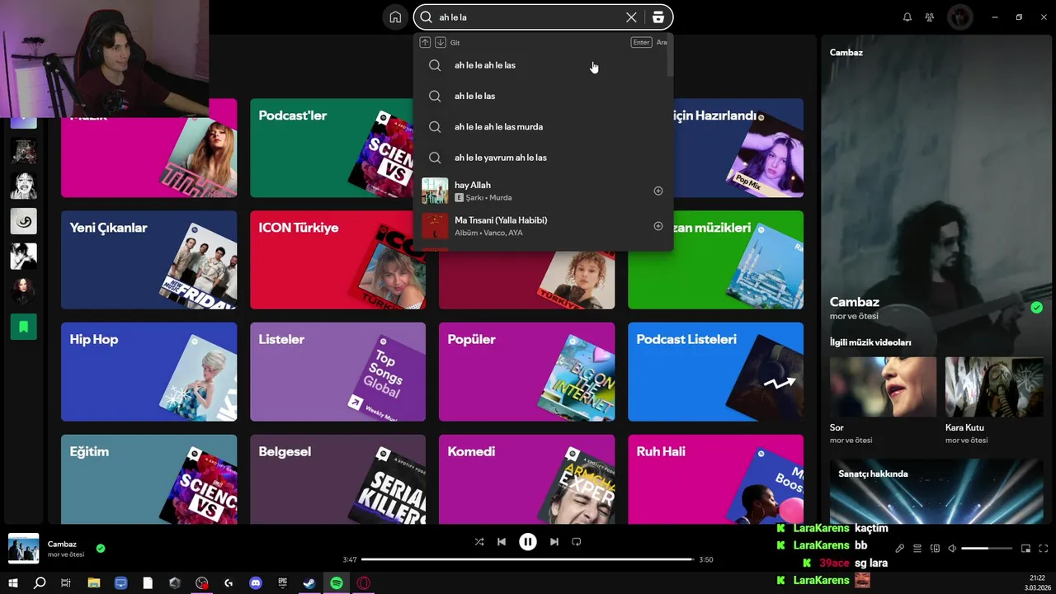
Task: Open the notifications bell
Action: pyautogui.click(x=907, y=17)
